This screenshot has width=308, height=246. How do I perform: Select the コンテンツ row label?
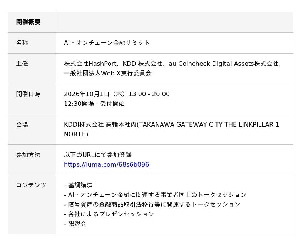point(31,185)
